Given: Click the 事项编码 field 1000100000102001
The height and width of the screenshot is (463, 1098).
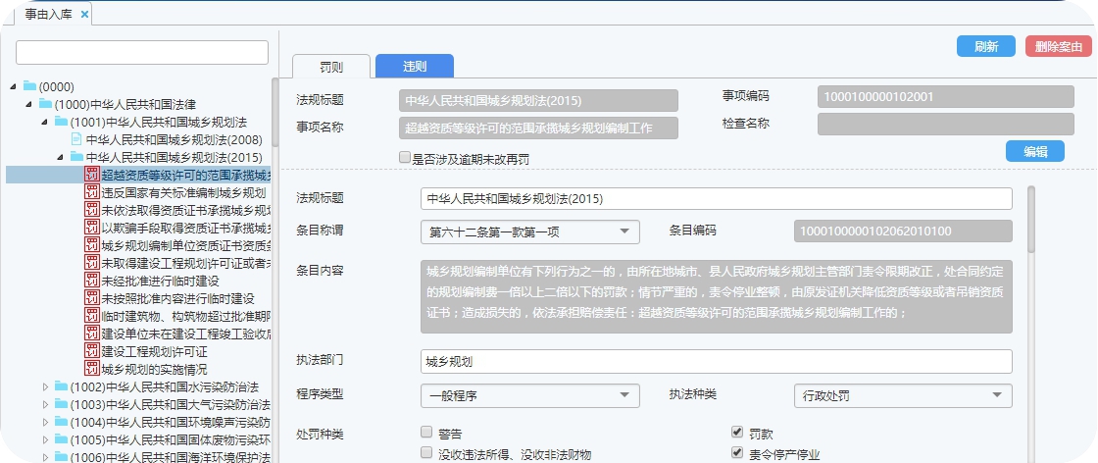Looking at the screenshot, I should tap(945, 97).
